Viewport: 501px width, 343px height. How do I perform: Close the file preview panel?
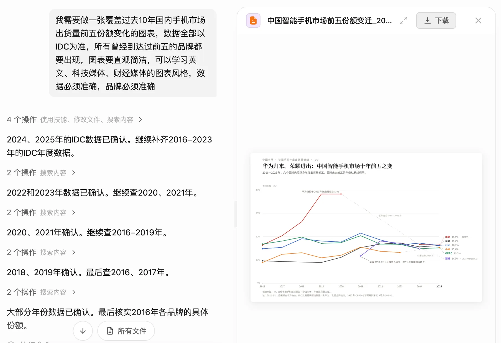478,20
